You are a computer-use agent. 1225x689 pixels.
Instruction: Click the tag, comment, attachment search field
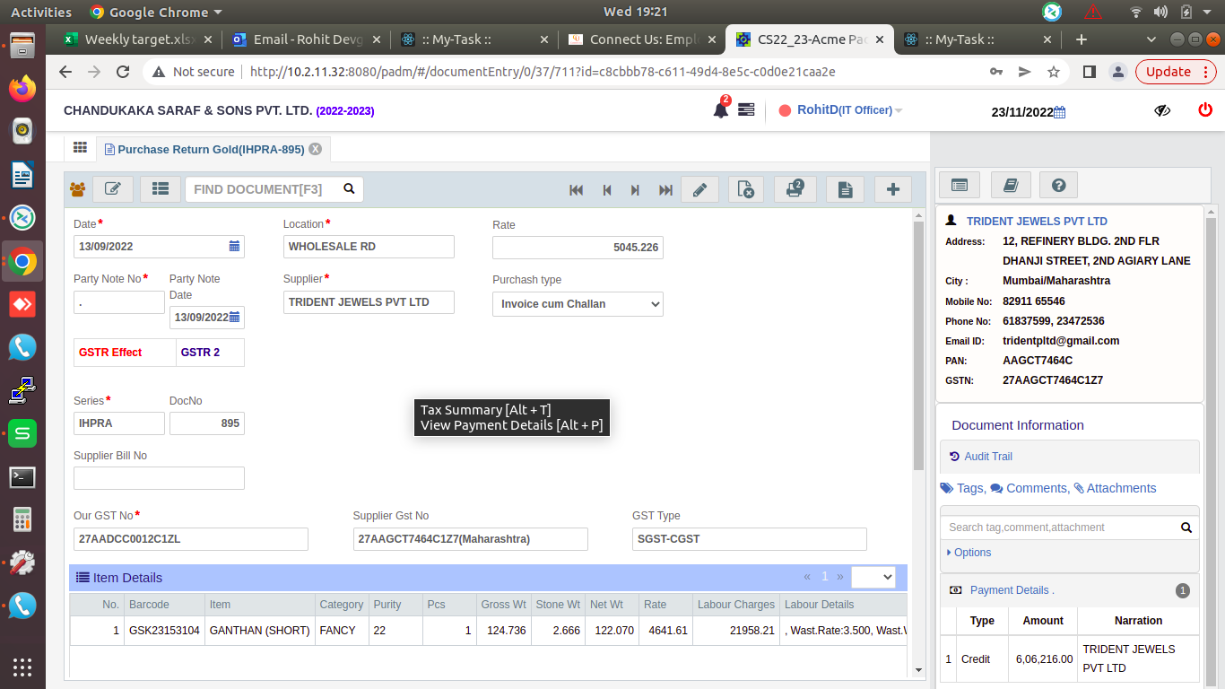click(1058, 528)
